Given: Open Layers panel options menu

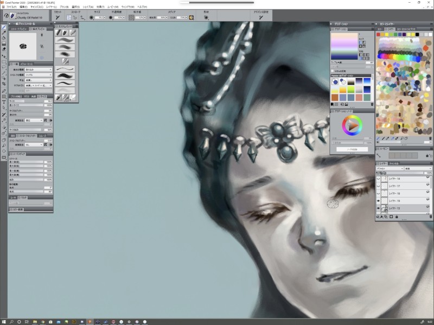Looking at the screenshot, I should click(x=430, y=164).
